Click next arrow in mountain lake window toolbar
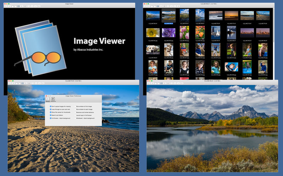This screenshot has height=176, width=283. 152,83
